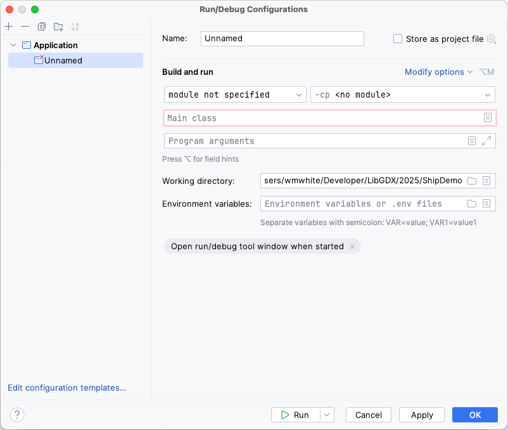Screen dimensions: 508x430
Task: Click the browse icon in Main class field
Action: pyautogui.click(x=487, y=118)
